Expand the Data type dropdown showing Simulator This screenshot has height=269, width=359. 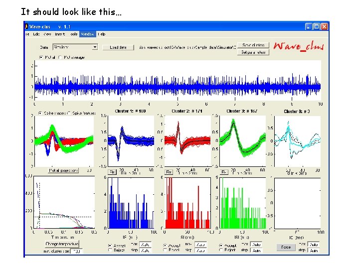click(x=75, y=47)
